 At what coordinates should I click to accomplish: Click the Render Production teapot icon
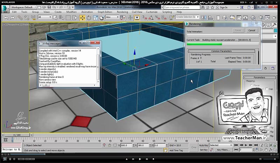tap(274, 18)
